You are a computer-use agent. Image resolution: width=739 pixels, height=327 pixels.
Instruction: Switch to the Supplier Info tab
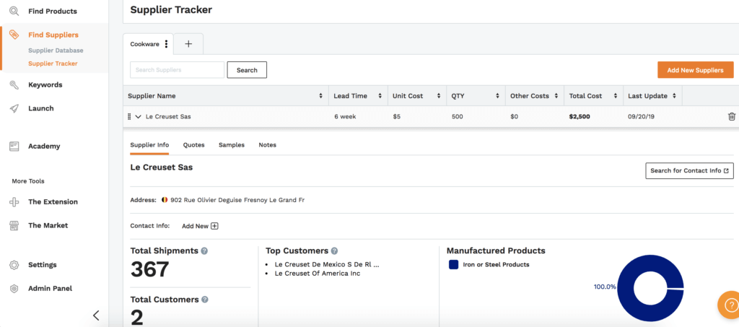coord(149,145)
